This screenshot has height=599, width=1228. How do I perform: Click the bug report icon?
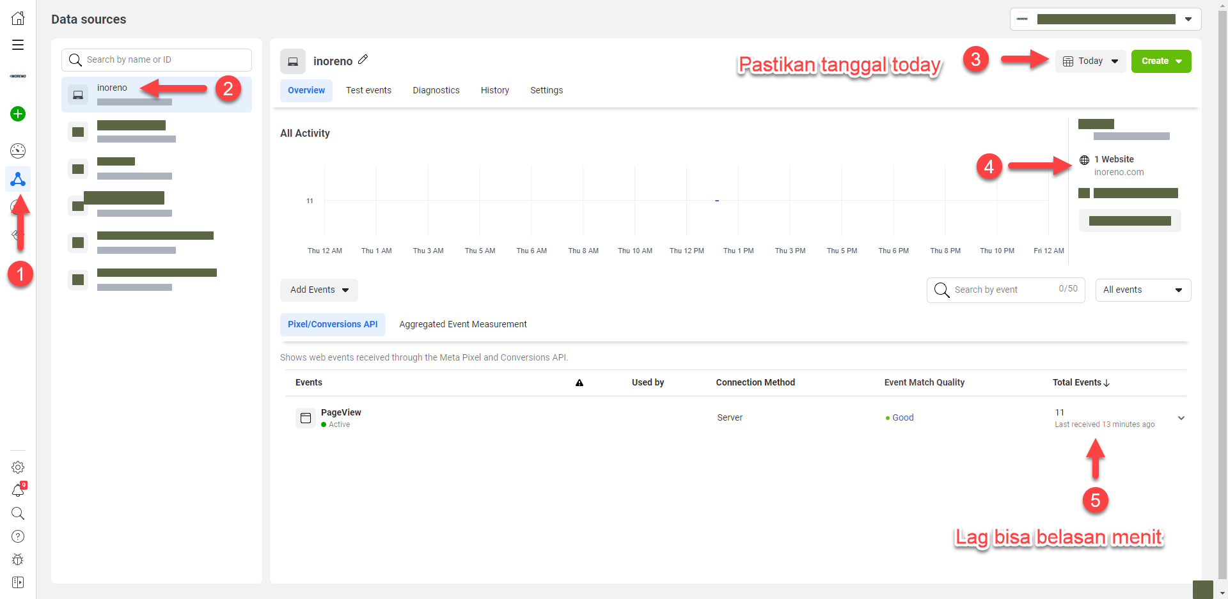click(x=18, y=559)
